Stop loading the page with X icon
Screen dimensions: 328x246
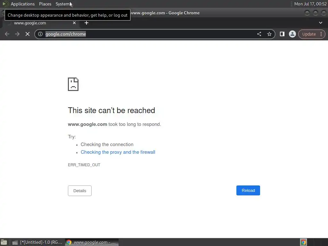point(28,34)
